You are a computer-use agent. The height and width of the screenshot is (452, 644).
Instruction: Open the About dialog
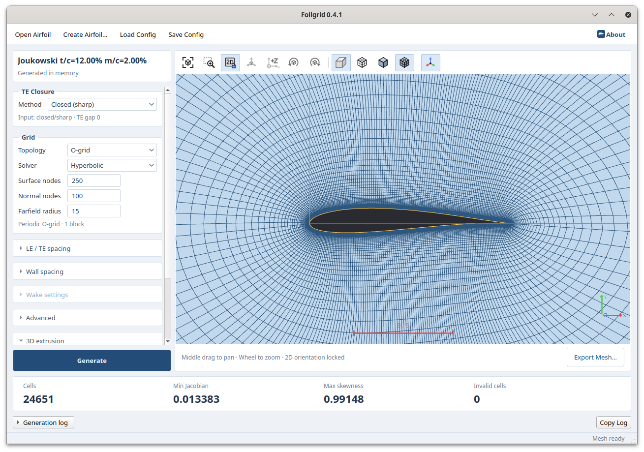[x=612, y=34]
